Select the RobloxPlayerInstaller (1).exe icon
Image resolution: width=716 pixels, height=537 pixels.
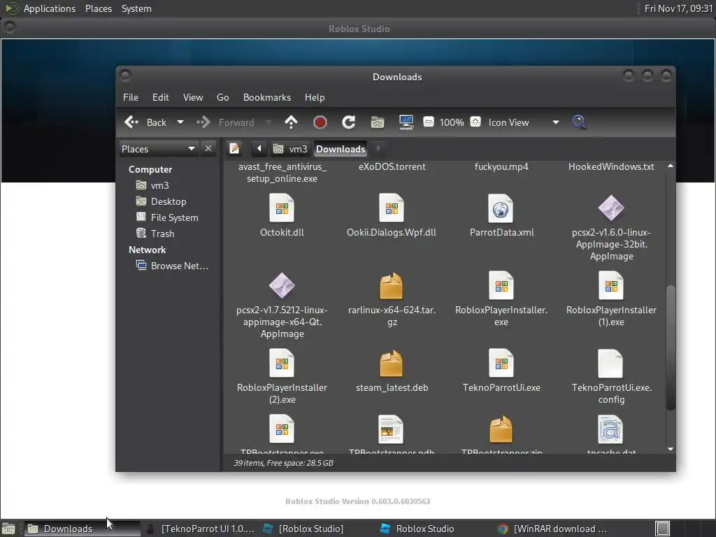point(611,286)
